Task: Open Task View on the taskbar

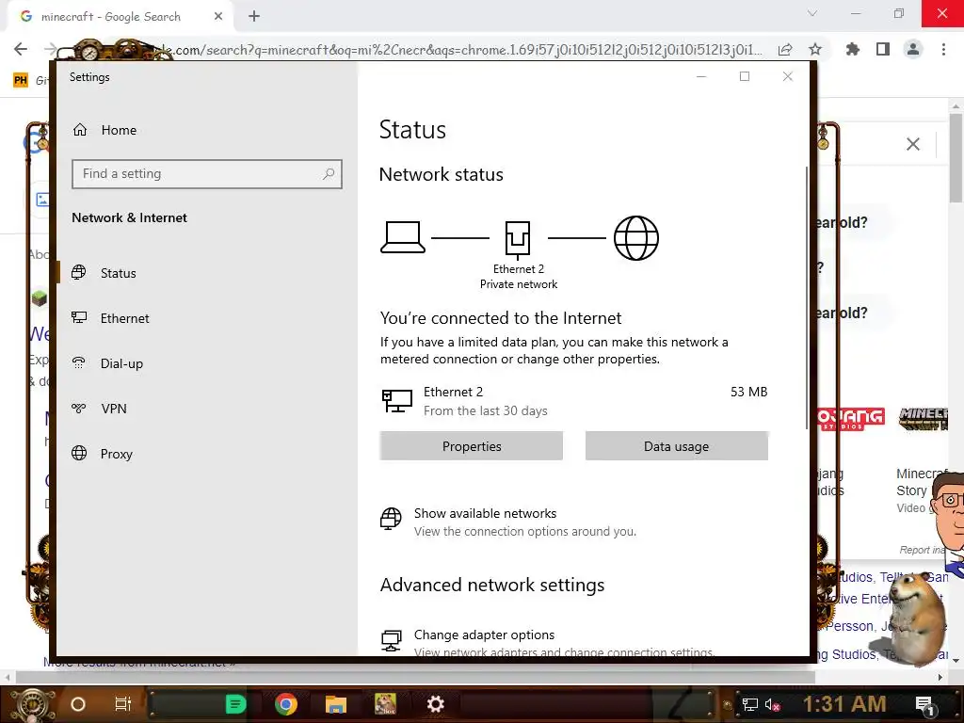Action: tap(123, 704)
